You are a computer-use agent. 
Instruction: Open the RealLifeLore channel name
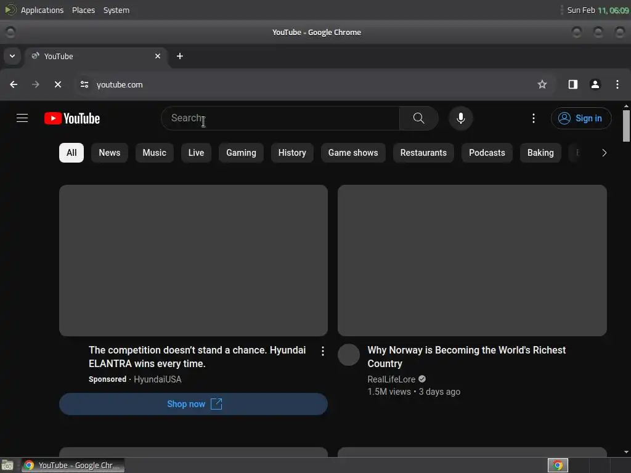click(391, 379)
